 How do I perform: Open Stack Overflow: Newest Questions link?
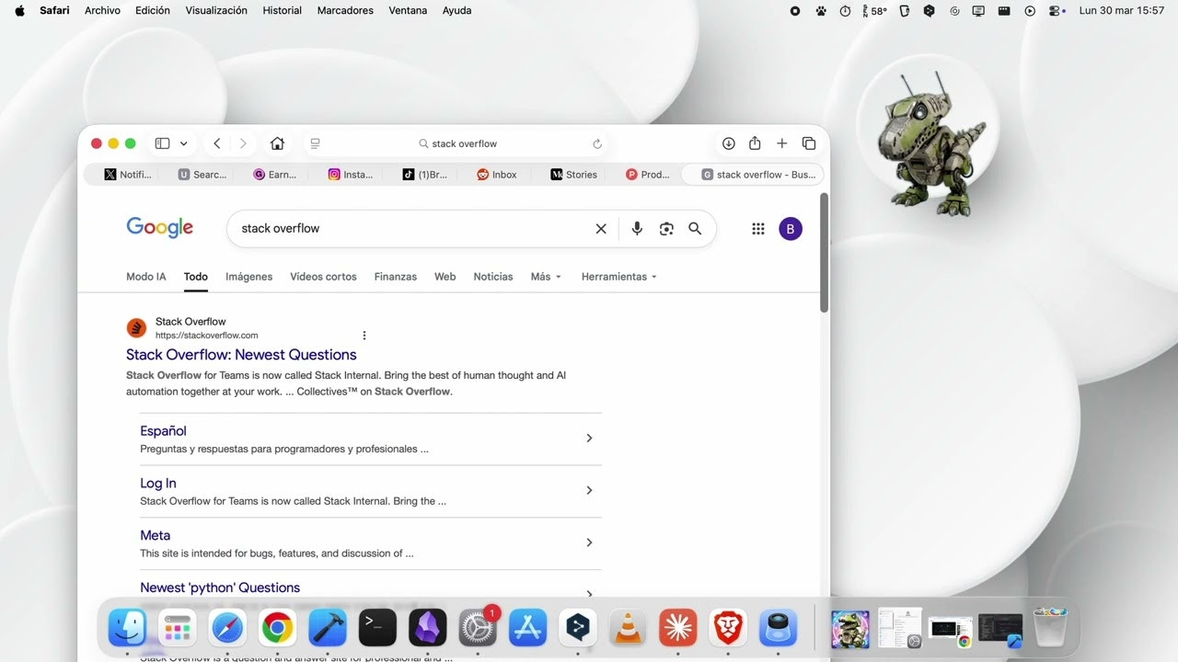tap(241, 355)
